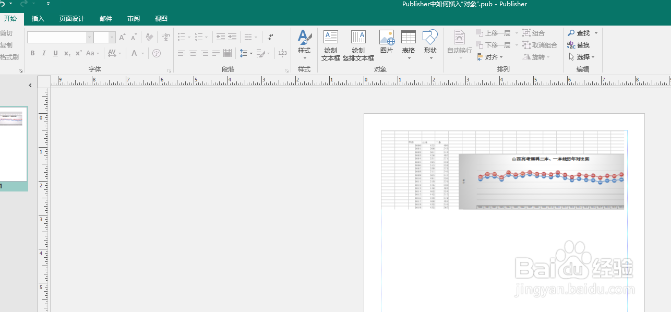Switch to the 插入 ribbon tab
Screen dimensions: 671x312
[x=38, y=19]
